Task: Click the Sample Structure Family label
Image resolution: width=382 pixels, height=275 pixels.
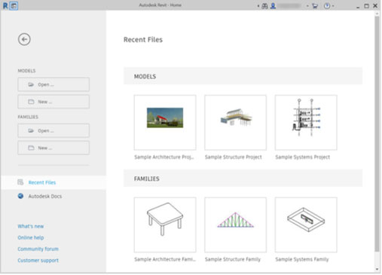Action: click(x=233, y=259)
